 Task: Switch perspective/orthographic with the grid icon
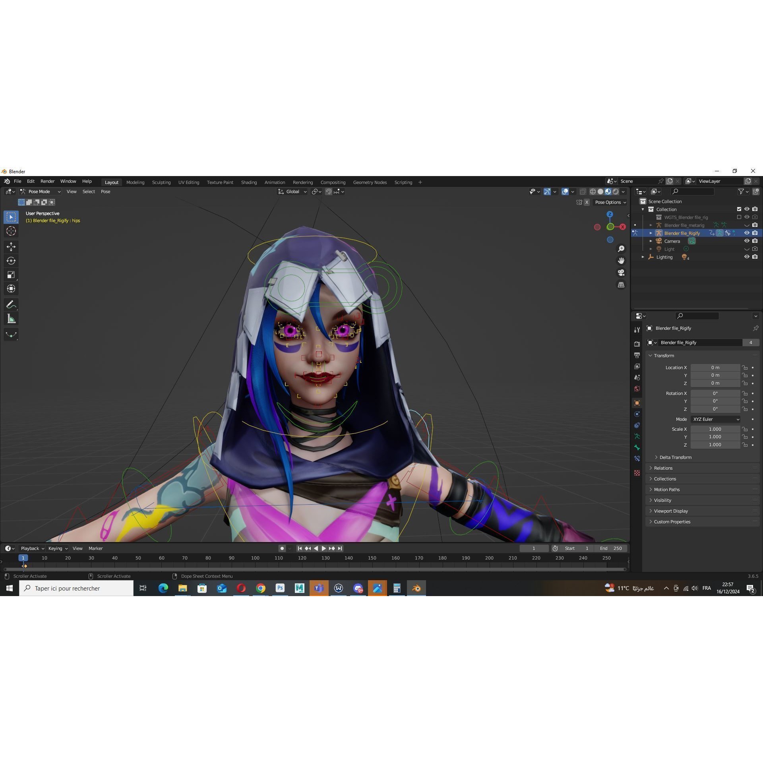click(621, 285)
